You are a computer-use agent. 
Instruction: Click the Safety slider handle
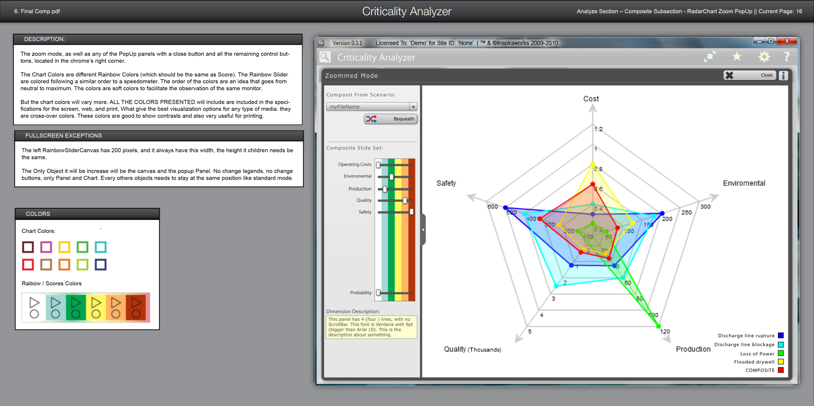click(x=411, y=212)
